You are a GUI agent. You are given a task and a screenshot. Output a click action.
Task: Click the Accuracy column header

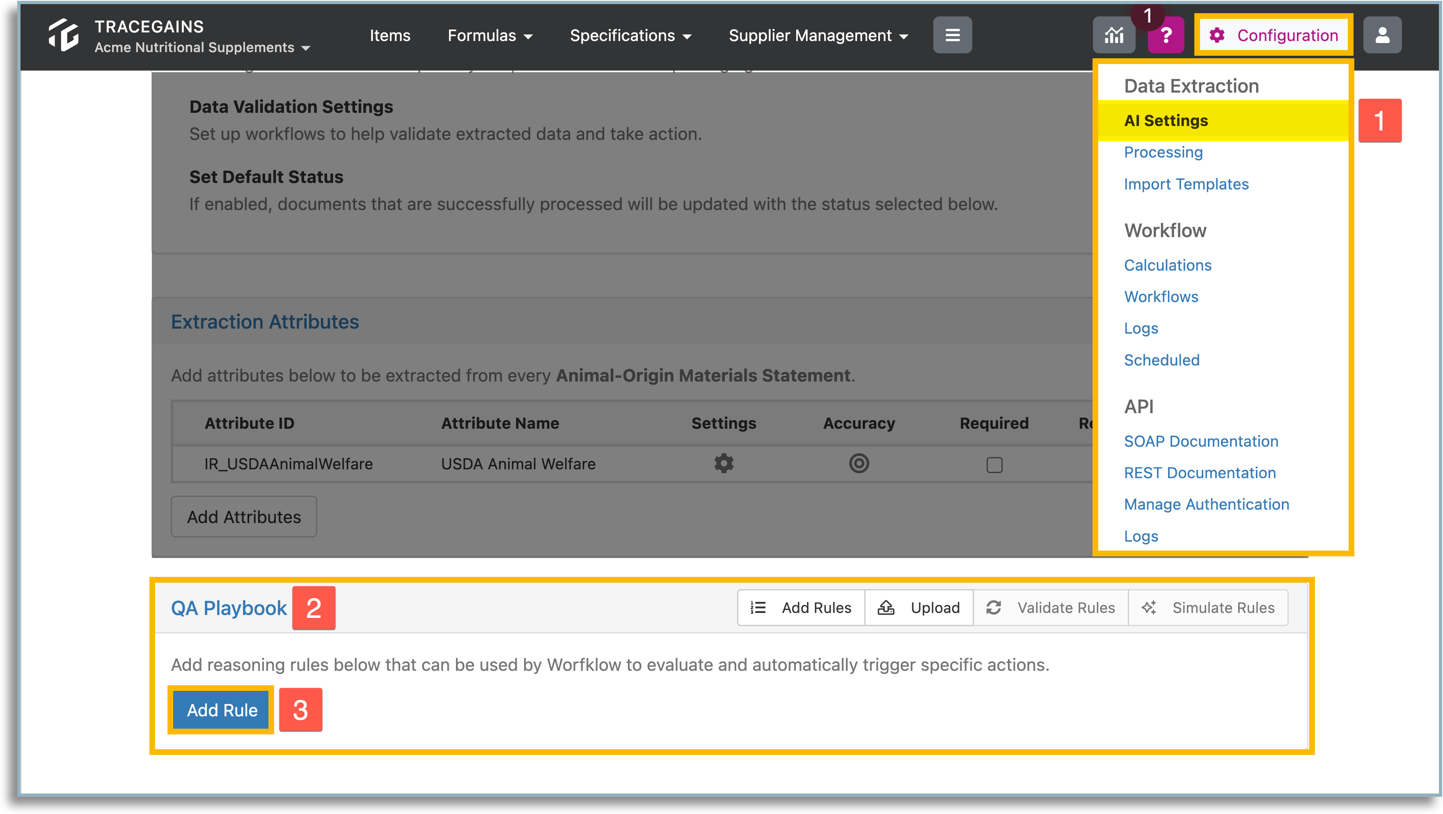point(859,423)
